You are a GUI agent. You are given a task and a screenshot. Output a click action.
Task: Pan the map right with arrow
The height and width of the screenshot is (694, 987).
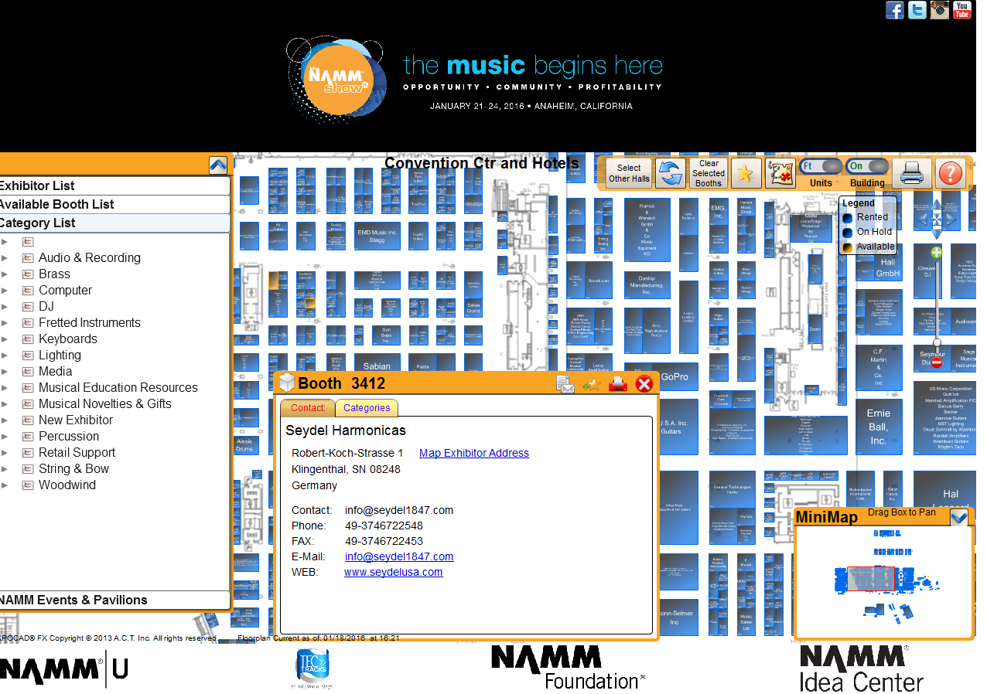(x=951, y=220)
